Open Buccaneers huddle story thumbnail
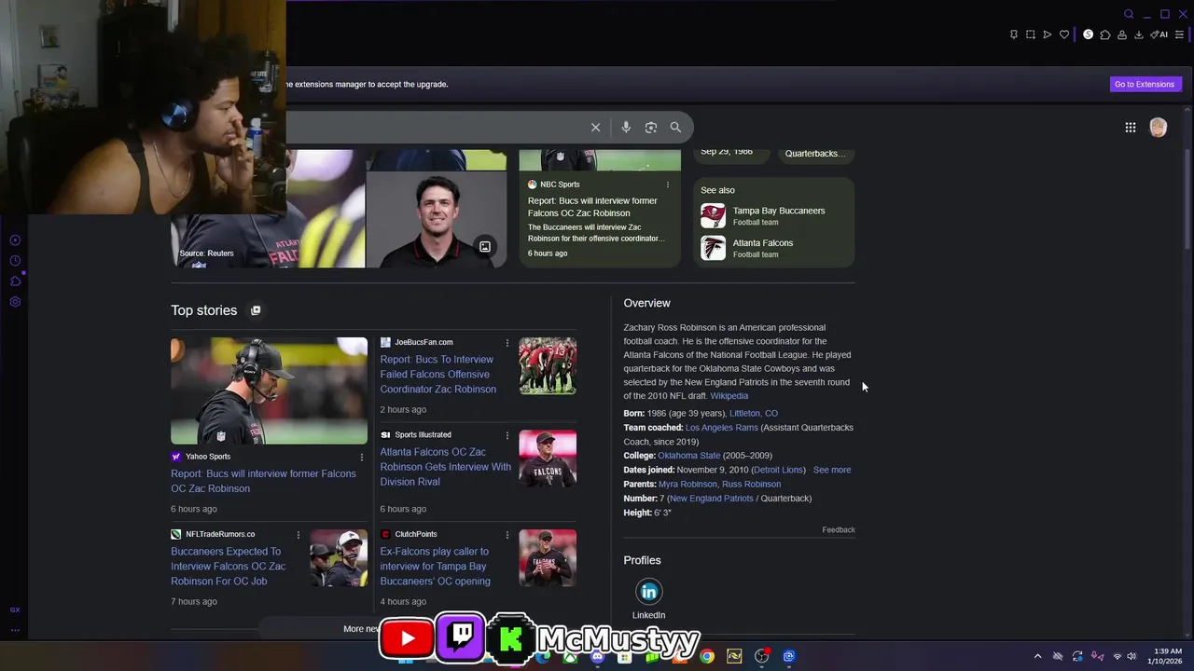 548,366
